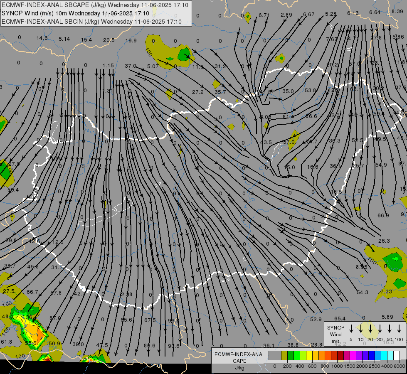Click the 52.9 value on the map
407x374 pixels.
[316, 319]
